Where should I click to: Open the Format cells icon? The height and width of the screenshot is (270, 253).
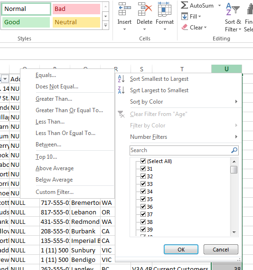(x=165, y=9)
